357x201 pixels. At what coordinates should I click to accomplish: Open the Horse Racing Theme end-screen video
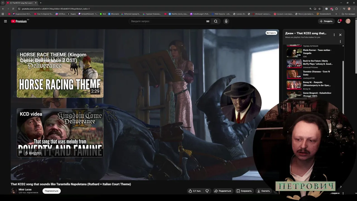click(x=60, y=73)
